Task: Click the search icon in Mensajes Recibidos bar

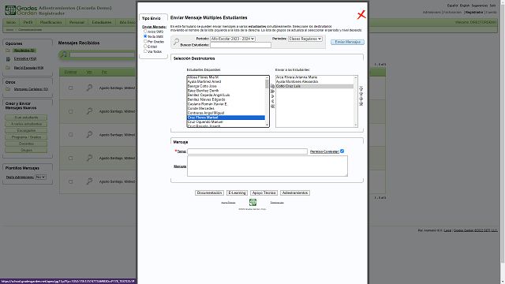Action: pos(64,54)
